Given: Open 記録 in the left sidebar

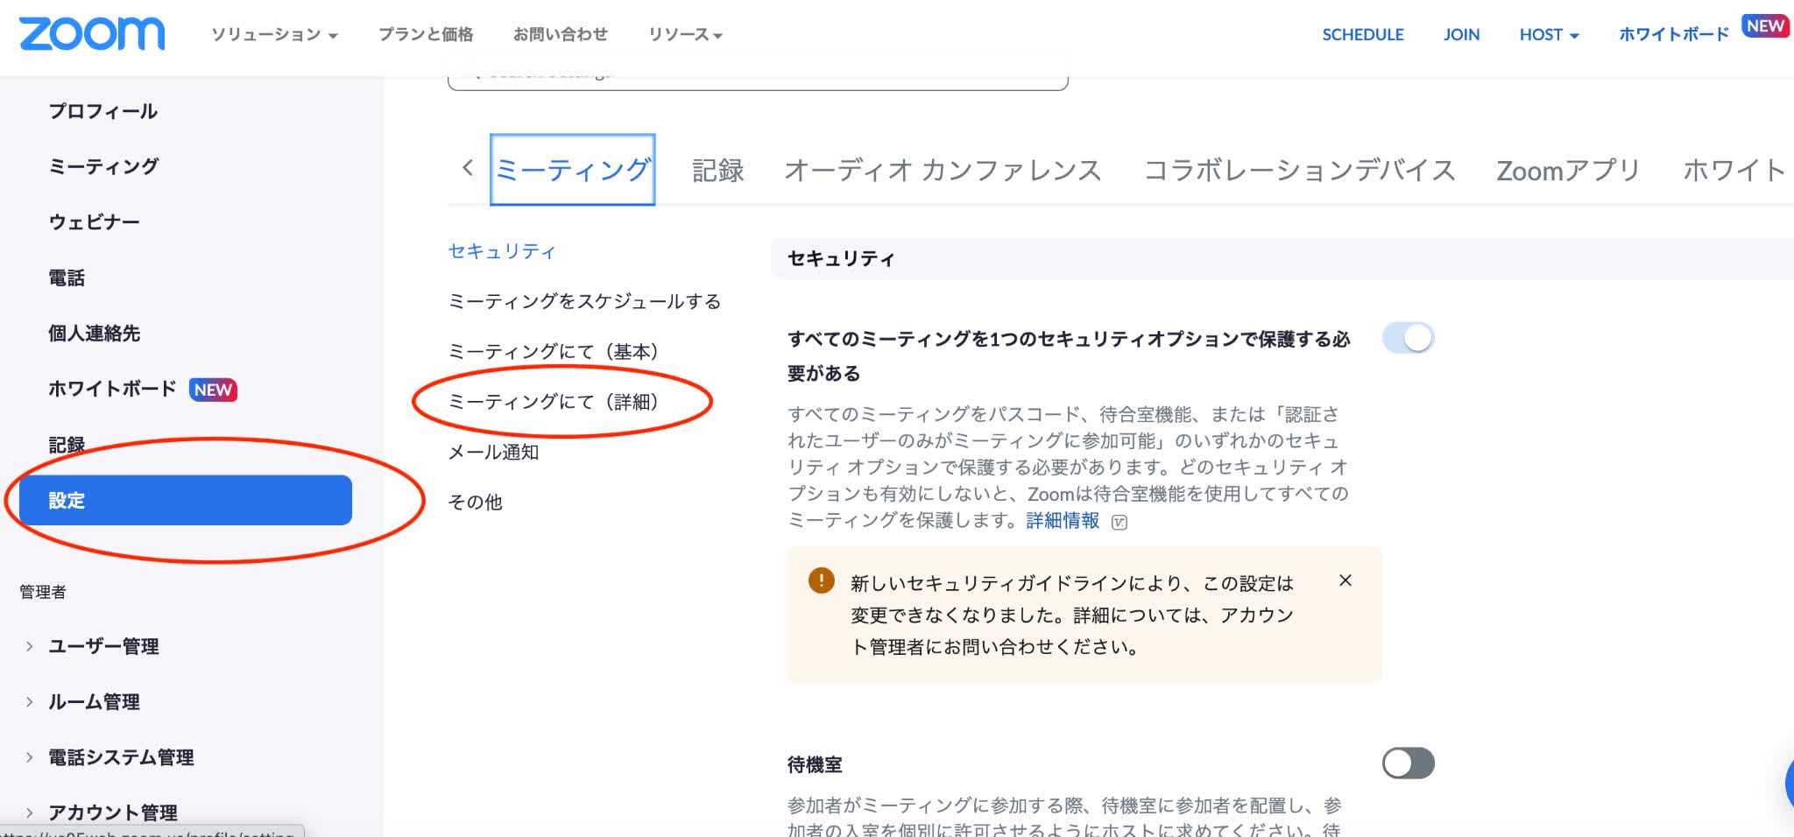Looking at the screenshot, I should coord(67,445).
